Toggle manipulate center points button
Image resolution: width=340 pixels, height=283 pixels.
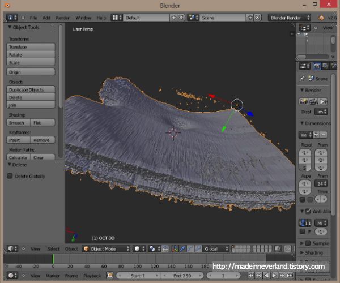165,248
